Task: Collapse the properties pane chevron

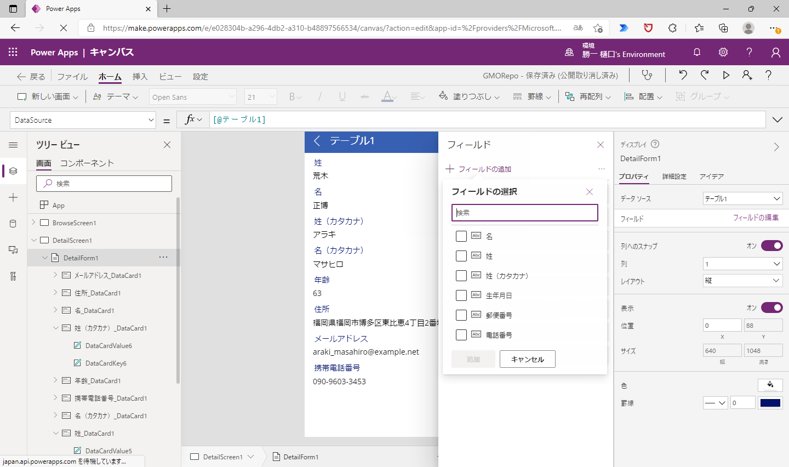Action: (776, 147)
